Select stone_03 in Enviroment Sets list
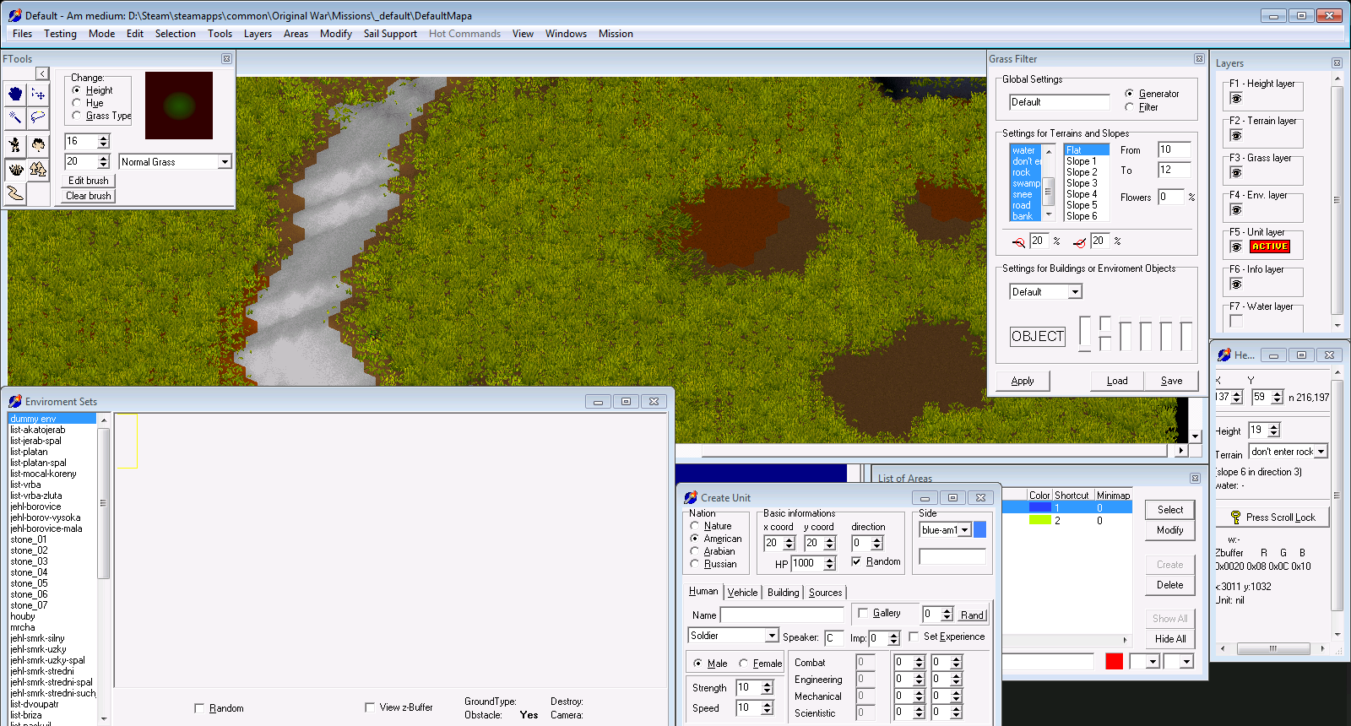1351x726 pixels. 29,561
